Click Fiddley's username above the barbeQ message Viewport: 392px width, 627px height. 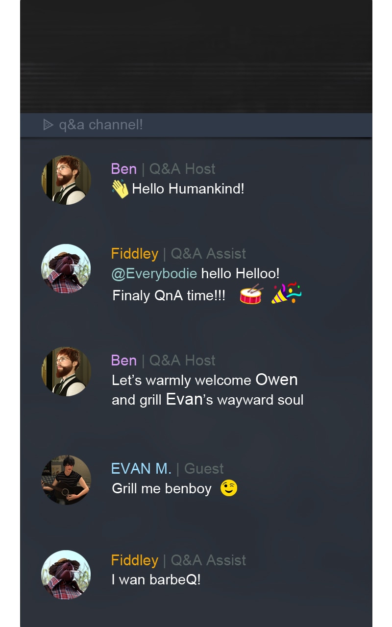click(x=135, y=560)
